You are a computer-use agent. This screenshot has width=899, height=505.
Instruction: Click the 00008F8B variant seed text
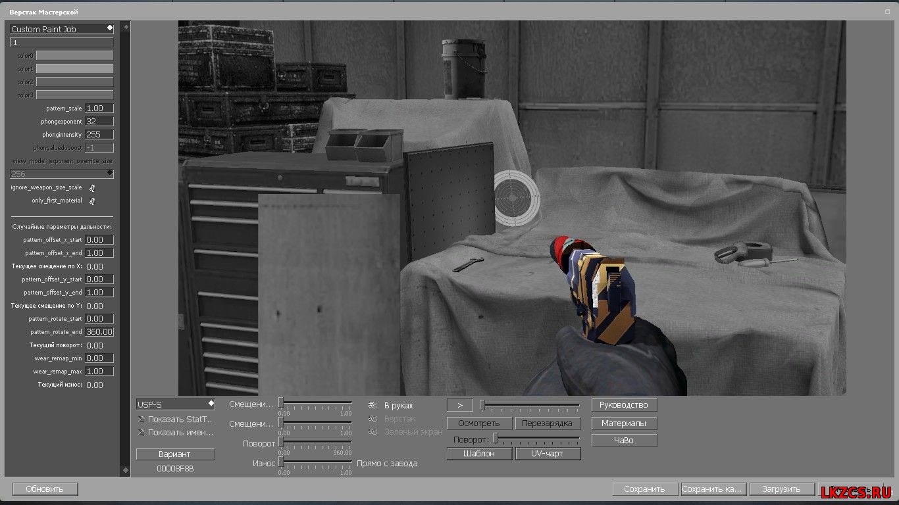pyautogui.click(x=175, y=469)
